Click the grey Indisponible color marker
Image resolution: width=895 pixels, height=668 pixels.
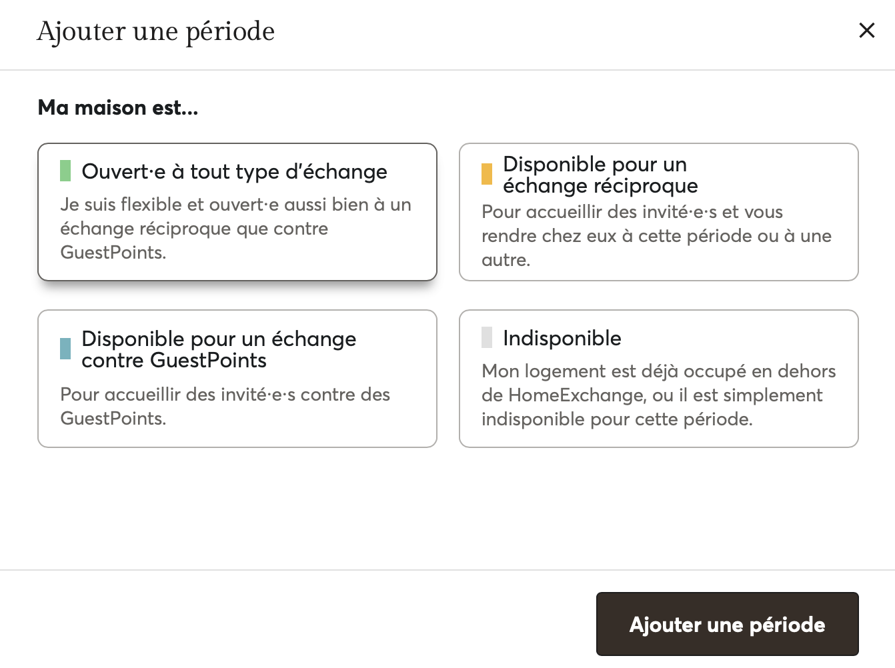pyautogui.click(x=487, y=337)
